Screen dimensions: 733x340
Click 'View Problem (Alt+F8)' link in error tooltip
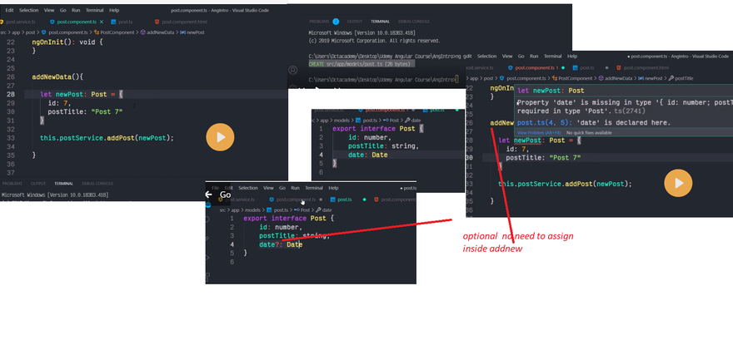pos(539,133)
